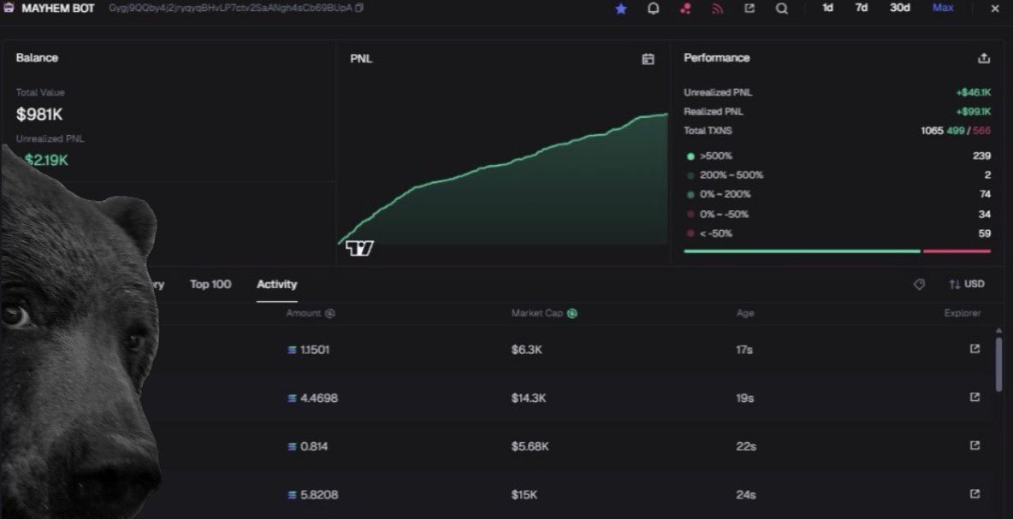Click the calendar icon in the PNL panel
Viewport: 1013px width, 519px height.
649,58
